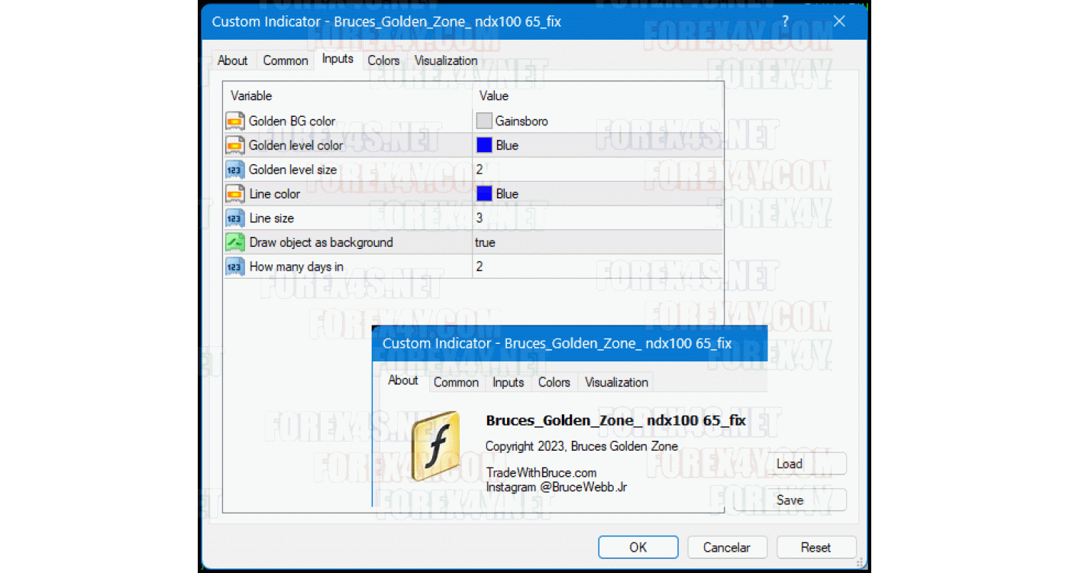Screen dimensions: 1069x573
Task: Click the Golden level size row icon
Action: coord(235,170)
